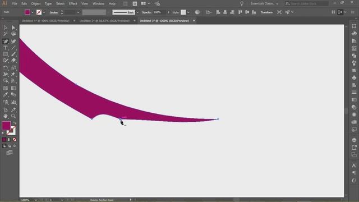This screenshot has width=359, height=202.
Task: Choose the Type tool
Action: pyautogui.click(x=6, y=48)
